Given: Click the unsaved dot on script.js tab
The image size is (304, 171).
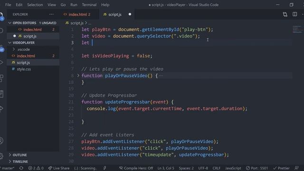Looking at the screenshot, I should pyautogui.click(x=130, y=14).
